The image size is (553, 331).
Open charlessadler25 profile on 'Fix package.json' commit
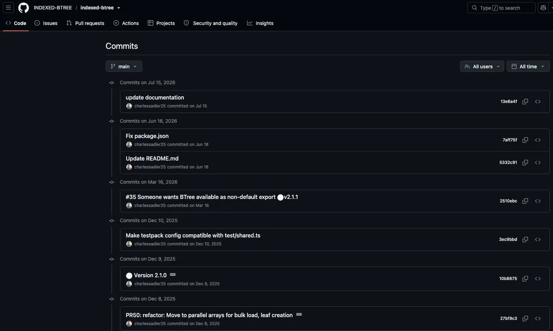pos(150,145)
